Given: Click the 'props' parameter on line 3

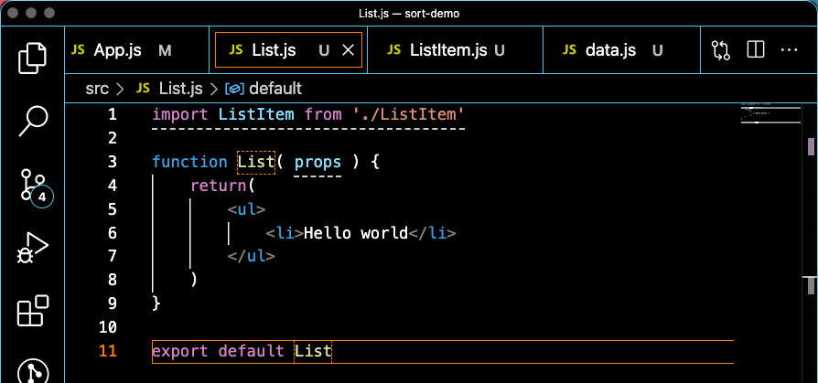Looking at the screenshot, I should pyautogui.click(x=318, y=162).
